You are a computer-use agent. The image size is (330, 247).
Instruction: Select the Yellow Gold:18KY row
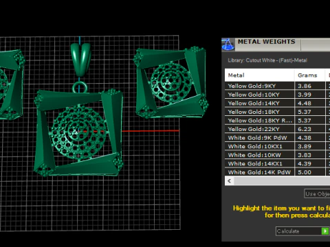coord(277,112)
